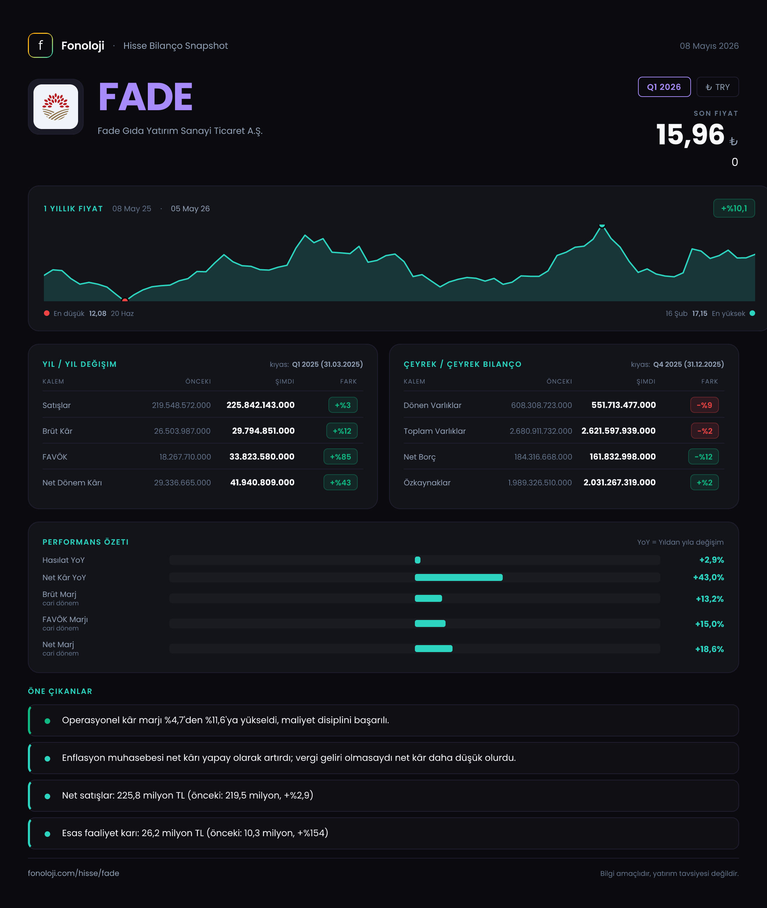Click the Satışlar current value 225.842.143.000
The image size is (767, 908).
tap(260, 405)
